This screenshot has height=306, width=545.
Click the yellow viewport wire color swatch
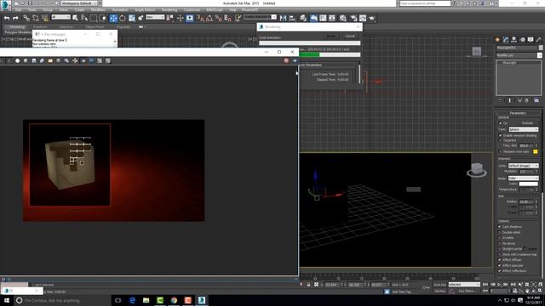point(536,151)
